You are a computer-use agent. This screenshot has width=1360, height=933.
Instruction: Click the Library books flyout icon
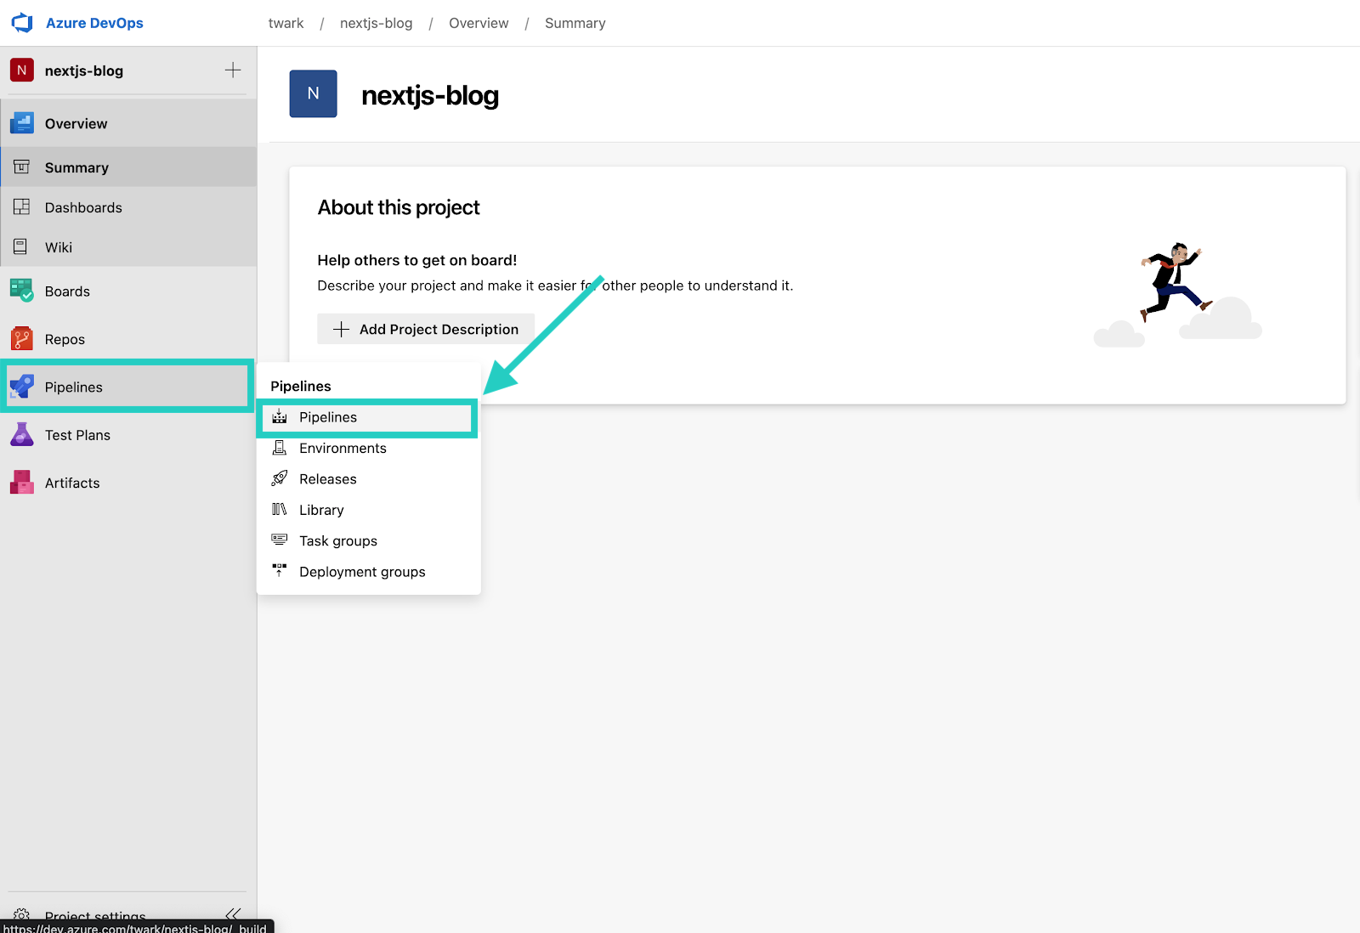280,509
